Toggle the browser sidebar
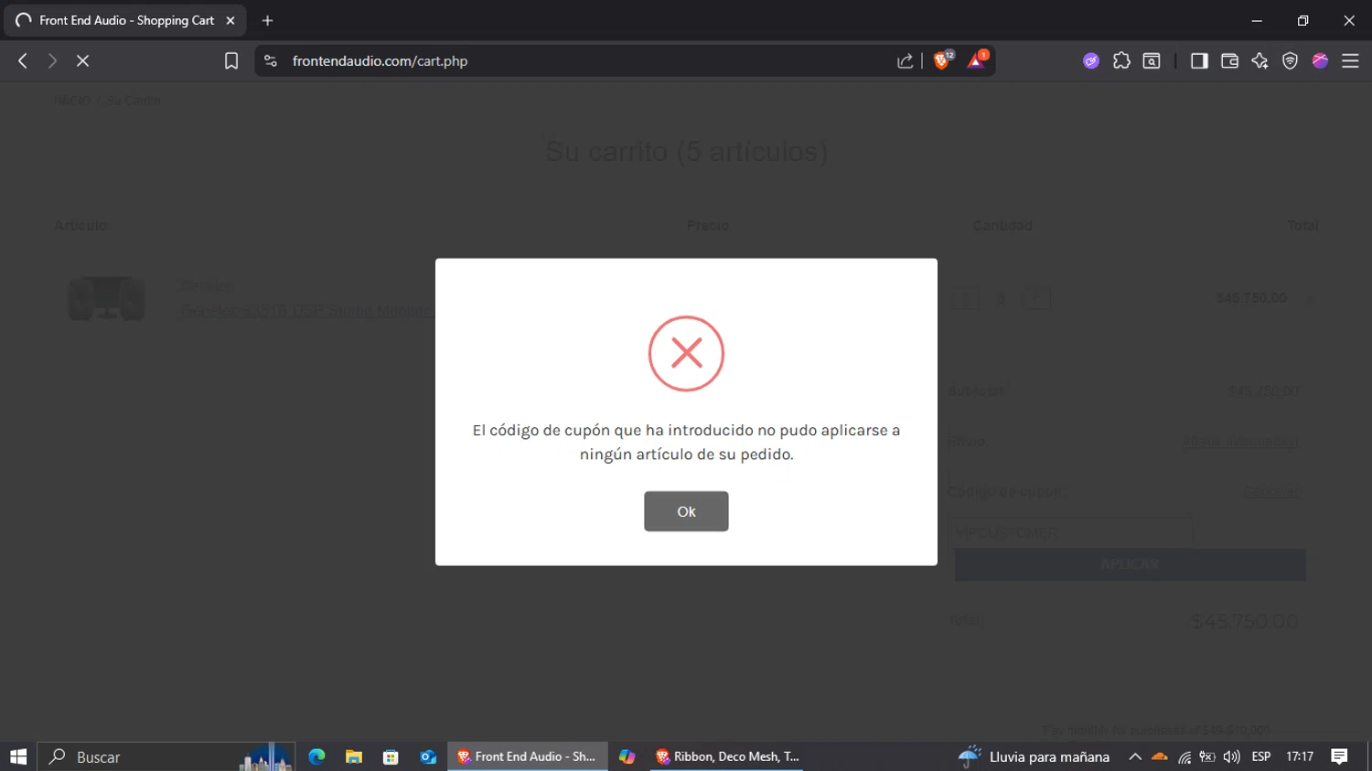Screen dimensions: 1372x771 [x=1199, y=60]
